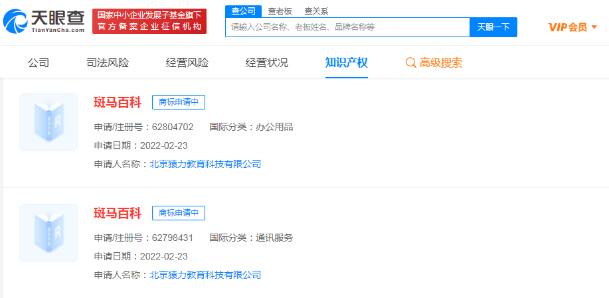This screenshot has width=609, height=298.
Task: Open the red 国家中小企业发展子基金旗下 banner
Action: 149,21
